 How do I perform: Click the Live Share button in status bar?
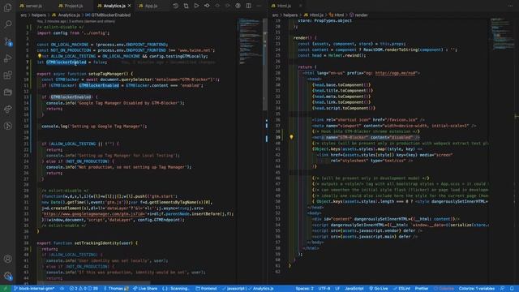click(145, 289)
